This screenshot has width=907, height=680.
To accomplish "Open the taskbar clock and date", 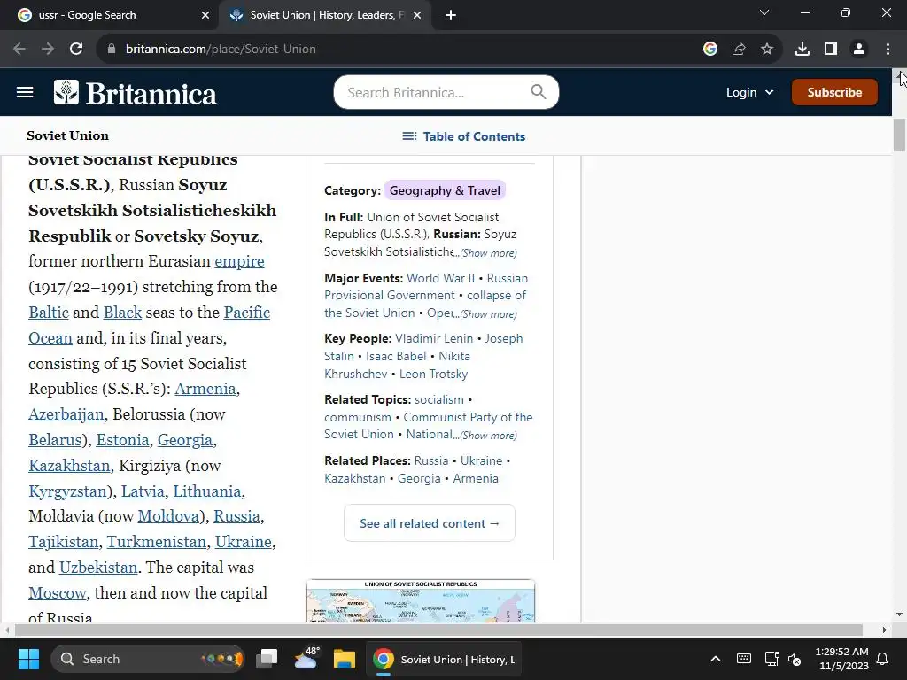I will click(x=841, y=659).
